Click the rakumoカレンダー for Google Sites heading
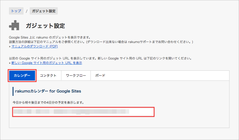 tap(48, 91)
